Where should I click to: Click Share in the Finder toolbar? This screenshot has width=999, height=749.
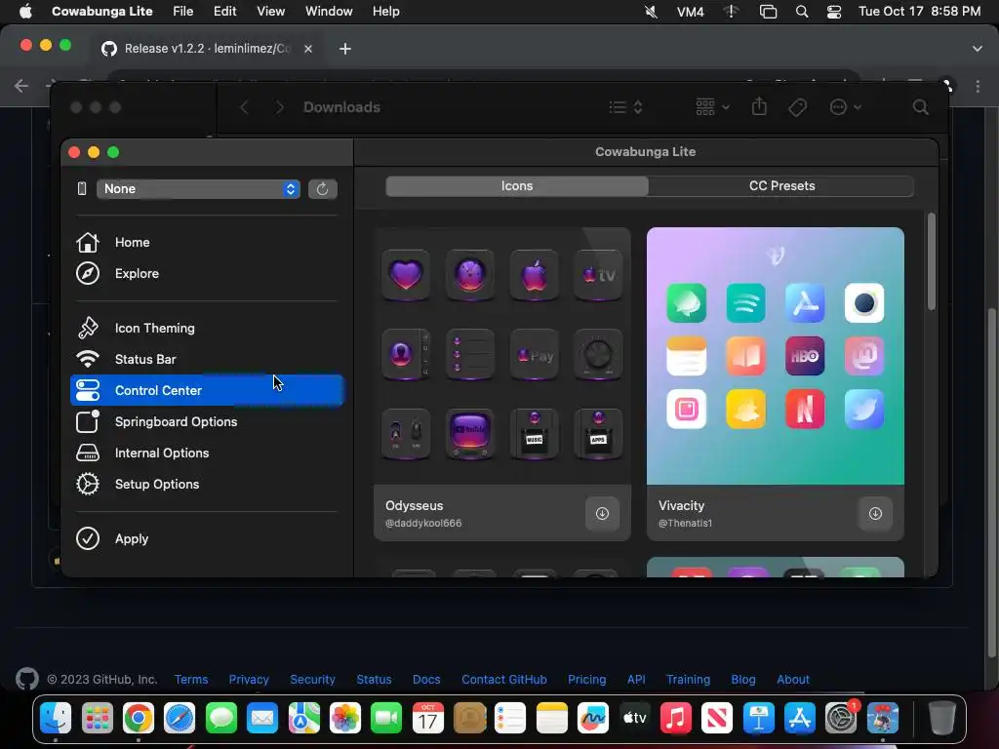(x=759, y=106)
